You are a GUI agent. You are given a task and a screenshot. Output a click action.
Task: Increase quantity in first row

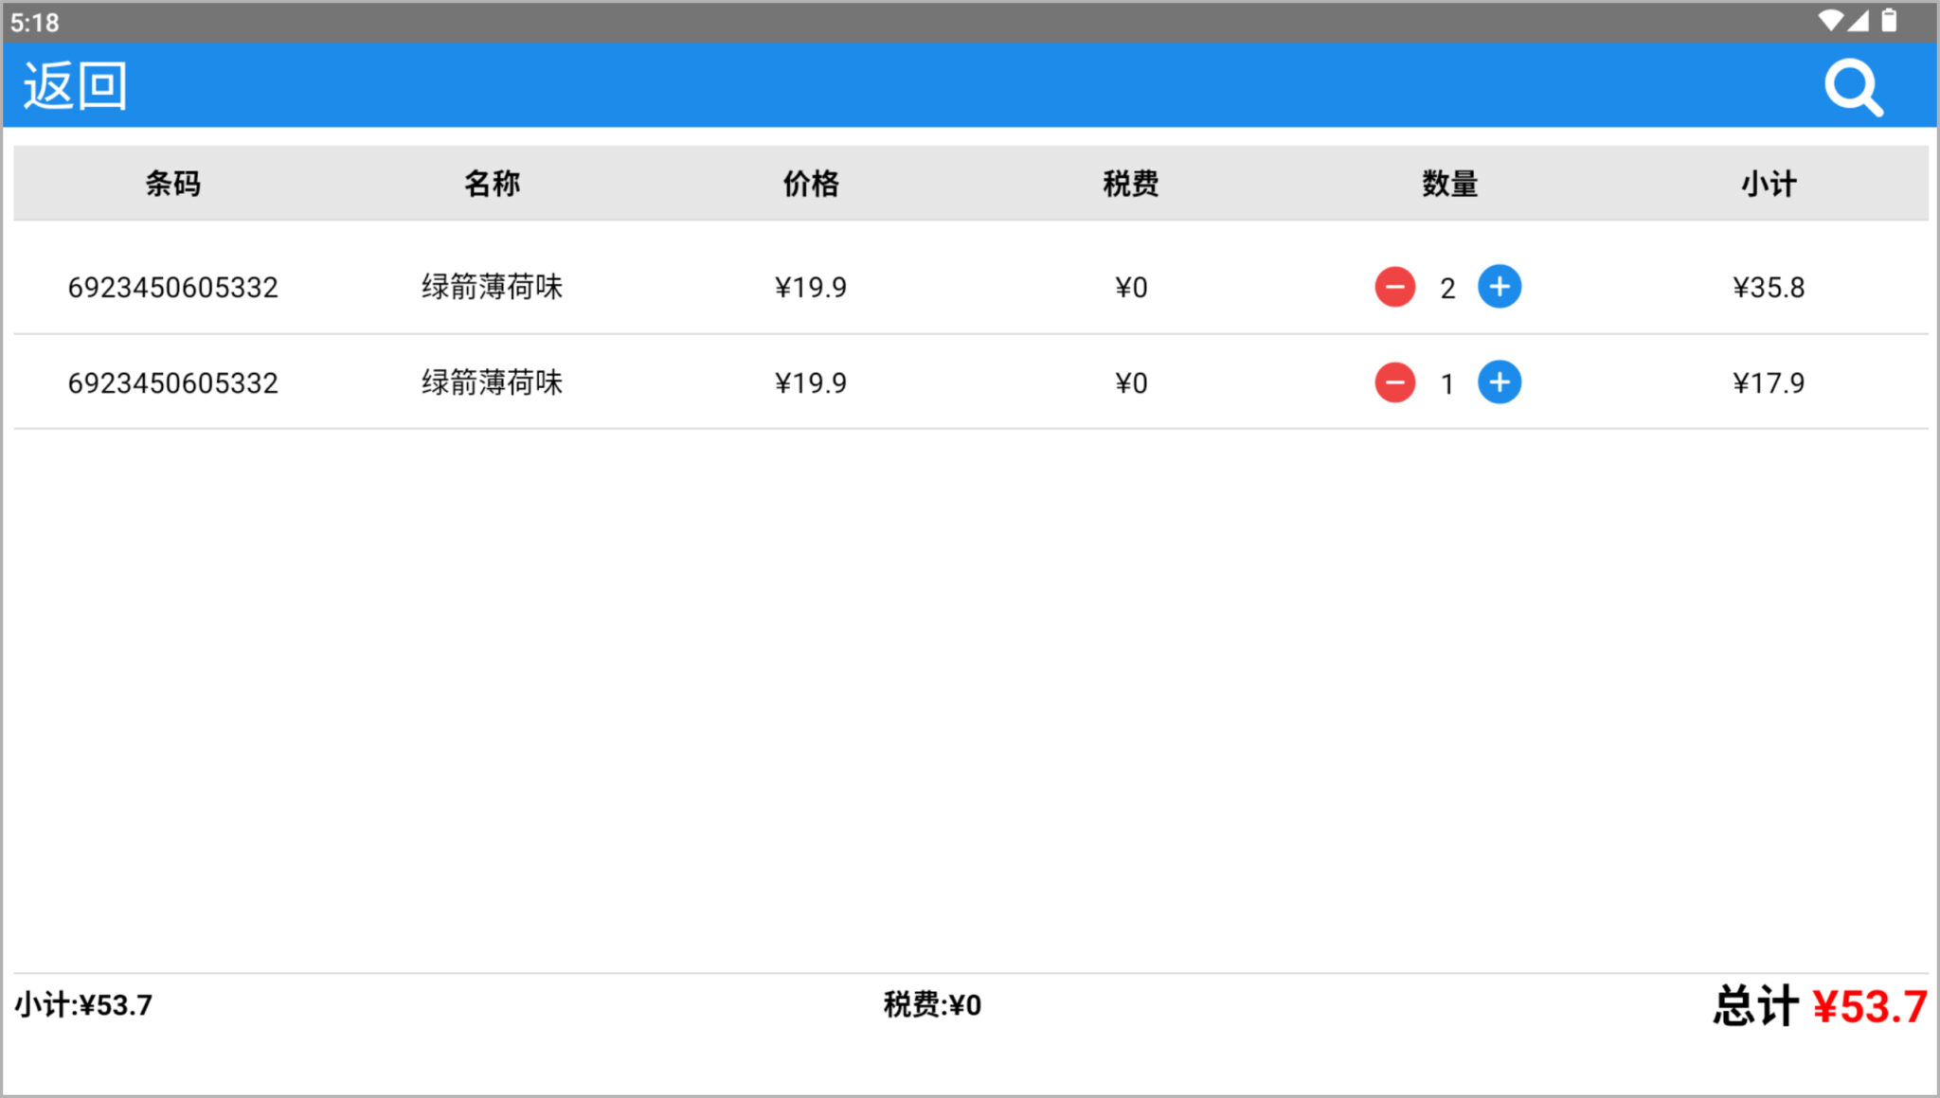pos(1500,286)
